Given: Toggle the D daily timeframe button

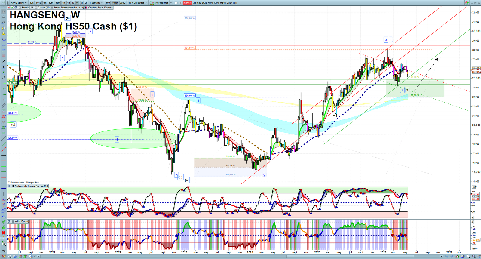Looking at the screenshot, I should pos(73,3).
